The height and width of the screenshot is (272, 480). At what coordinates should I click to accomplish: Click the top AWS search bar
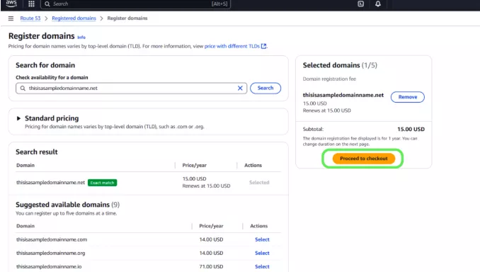[x=135, y=4]
